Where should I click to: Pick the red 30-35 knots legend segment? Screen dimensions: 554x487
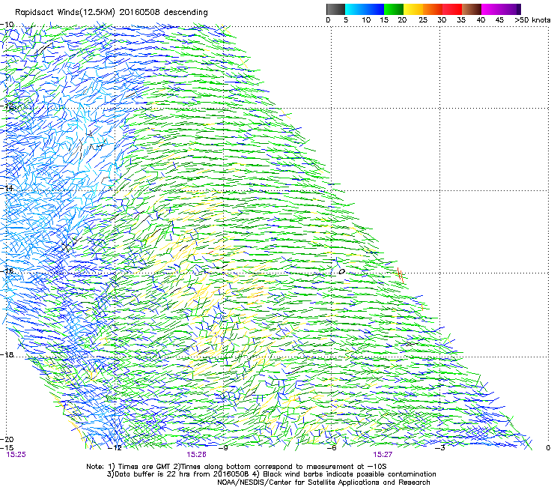452,9
